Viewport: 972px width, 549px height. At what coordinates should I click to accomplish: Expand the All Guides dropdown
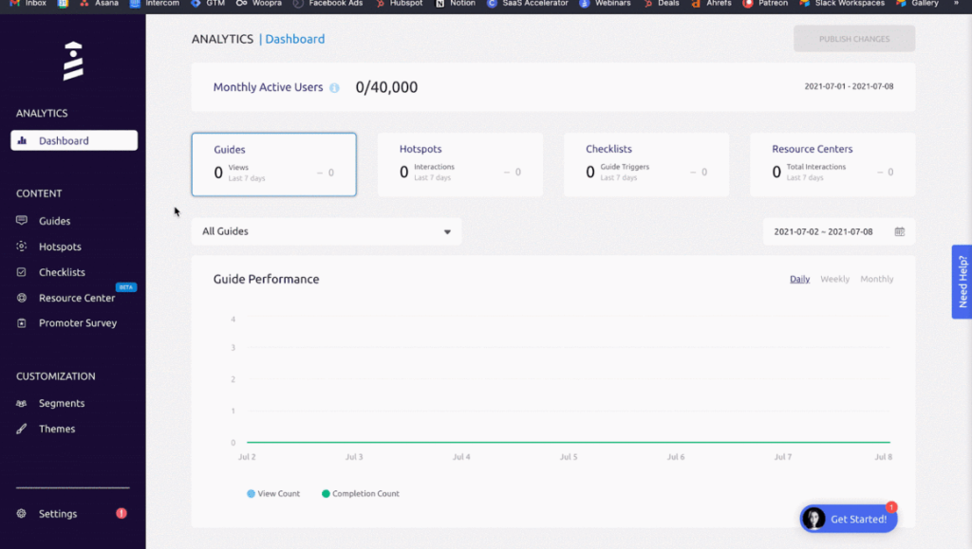446,230
